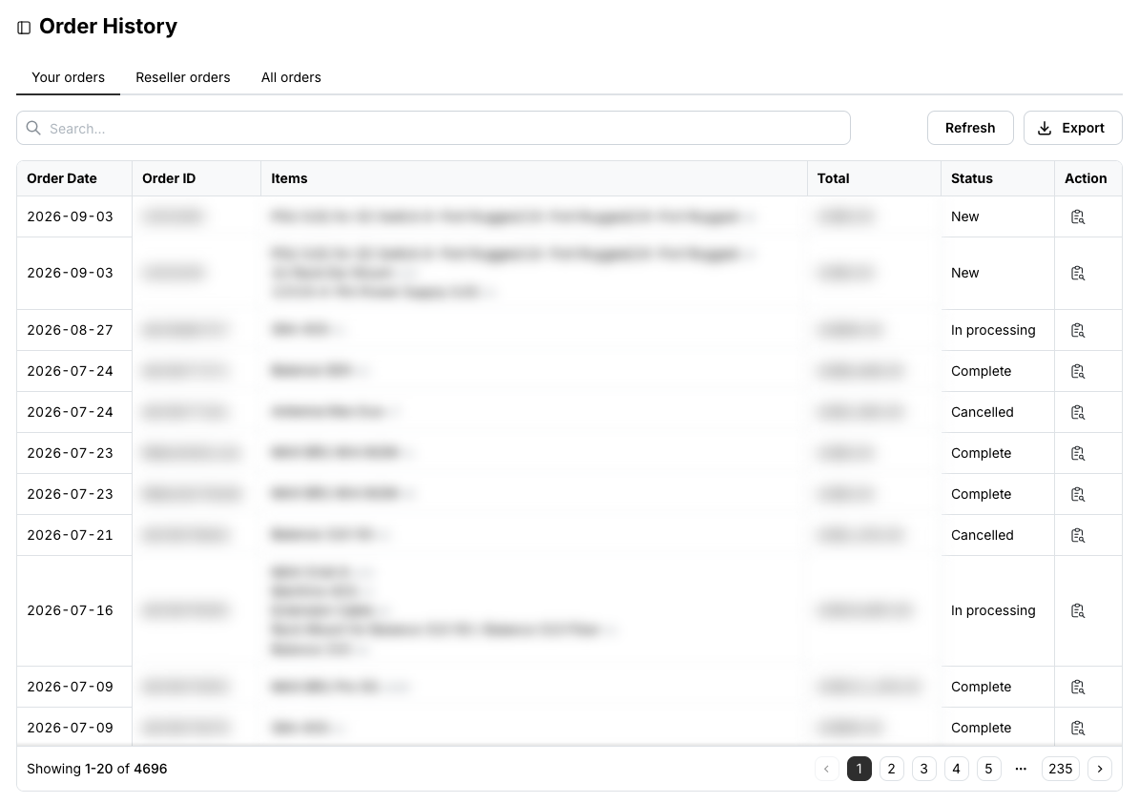
Task: Click In processing status of 2026-07-16 order
Action: click(x=993, y=610)
